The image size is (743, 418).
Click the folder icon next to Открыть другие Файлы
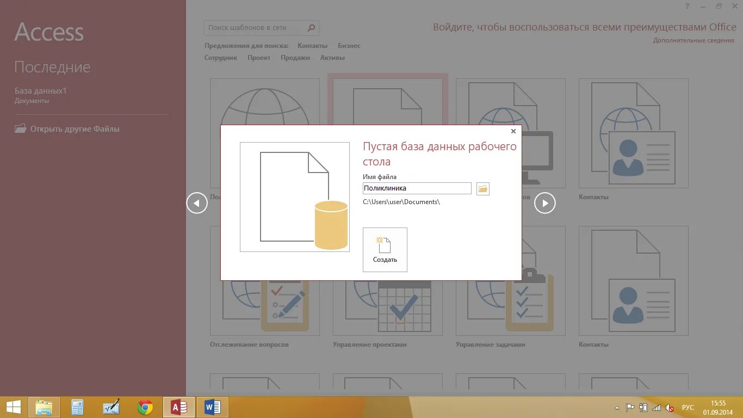click(20, 129)
